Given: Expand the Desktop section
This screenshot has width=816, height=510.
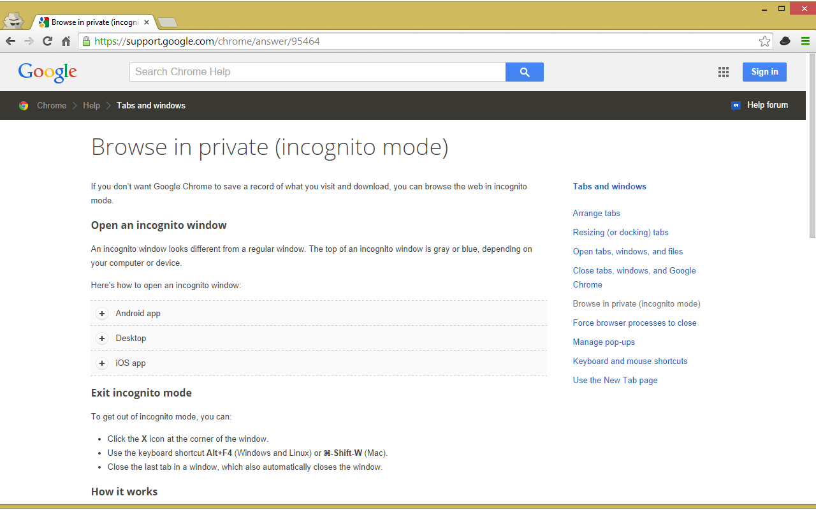Looking at the screenshot, I should click(319, 338).
